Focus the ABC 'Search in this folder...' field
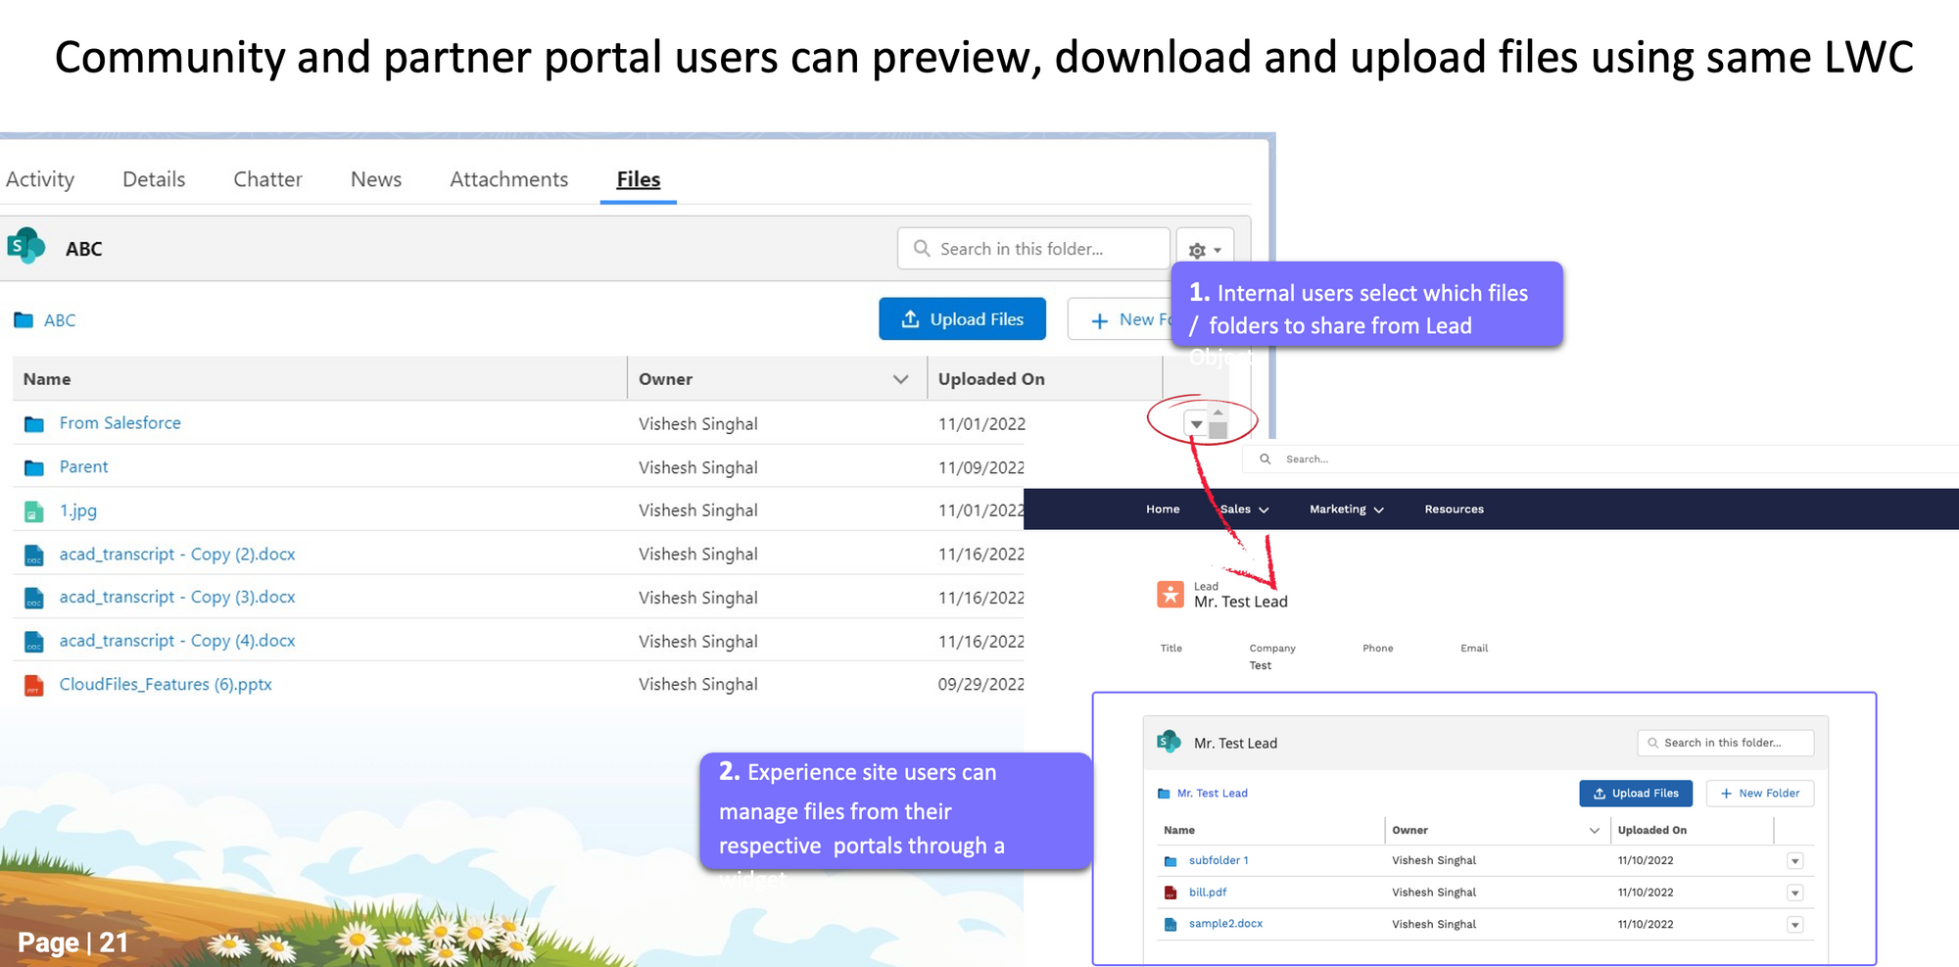 (1033, 249)
